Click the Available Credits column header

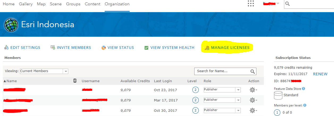click(135, 81)
